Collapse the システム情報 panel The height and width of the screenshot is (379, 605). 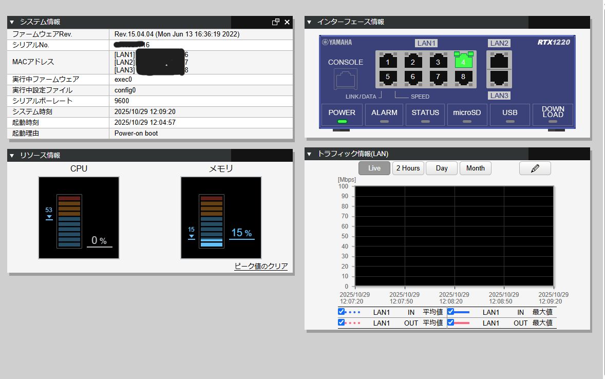tap(12, 22)
